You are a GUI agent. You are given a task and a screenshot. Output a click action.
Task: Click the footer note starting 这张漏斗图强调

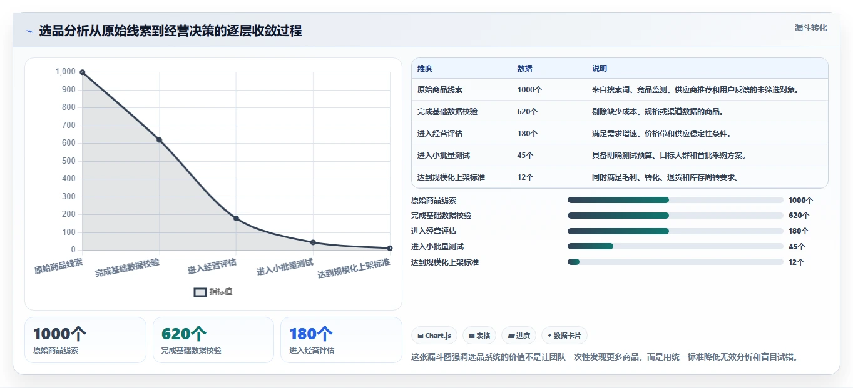(x=605, y=357)
